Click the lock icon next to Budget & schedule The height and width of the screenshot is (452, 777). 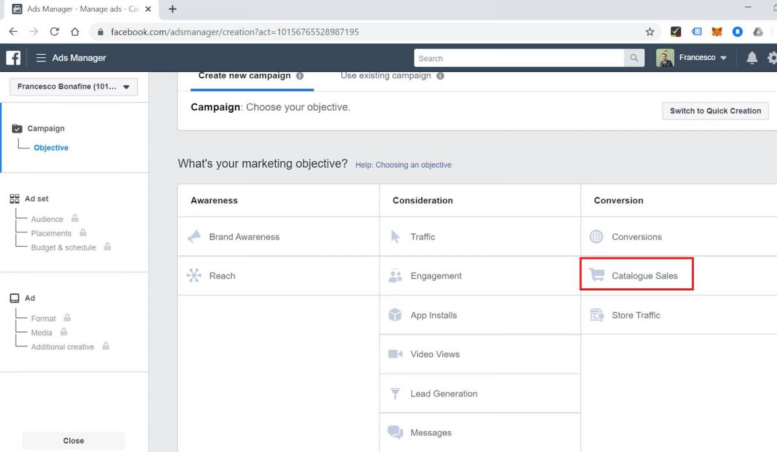point(107,247)
